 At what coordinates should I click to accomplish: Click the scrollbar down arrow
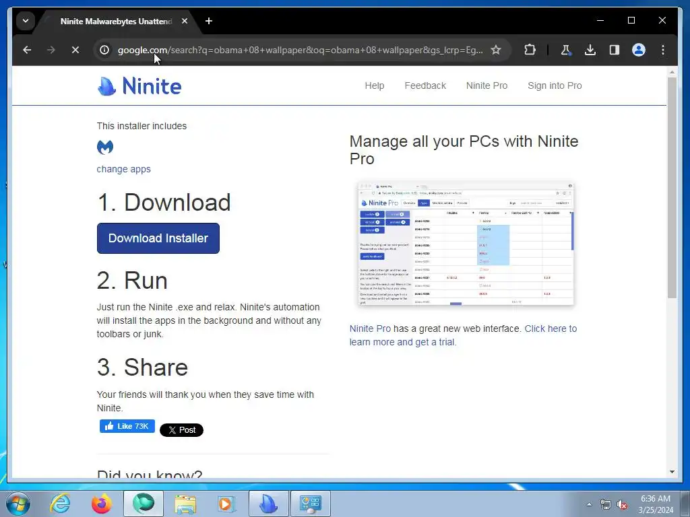pos(672,472)
